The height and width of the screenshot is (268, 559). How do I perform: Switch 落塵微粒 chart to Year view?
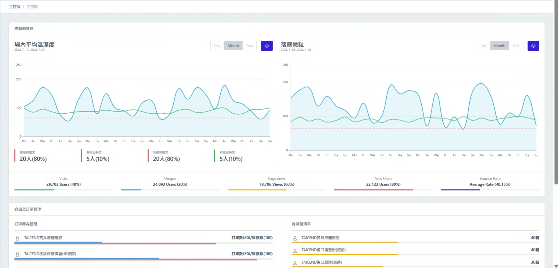pyautogui.click(x=516, y=46)
